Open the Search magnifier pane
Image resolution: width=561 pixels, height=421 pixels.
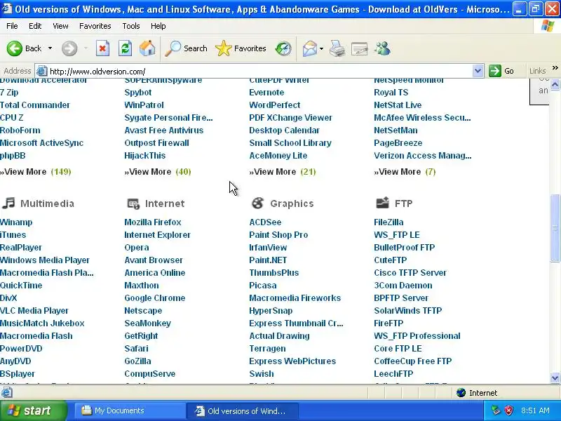[x=186, y=48]
